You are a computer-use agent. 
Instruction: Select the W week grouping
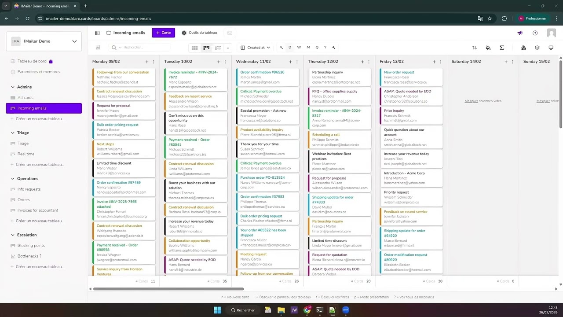tap(299, 48)
